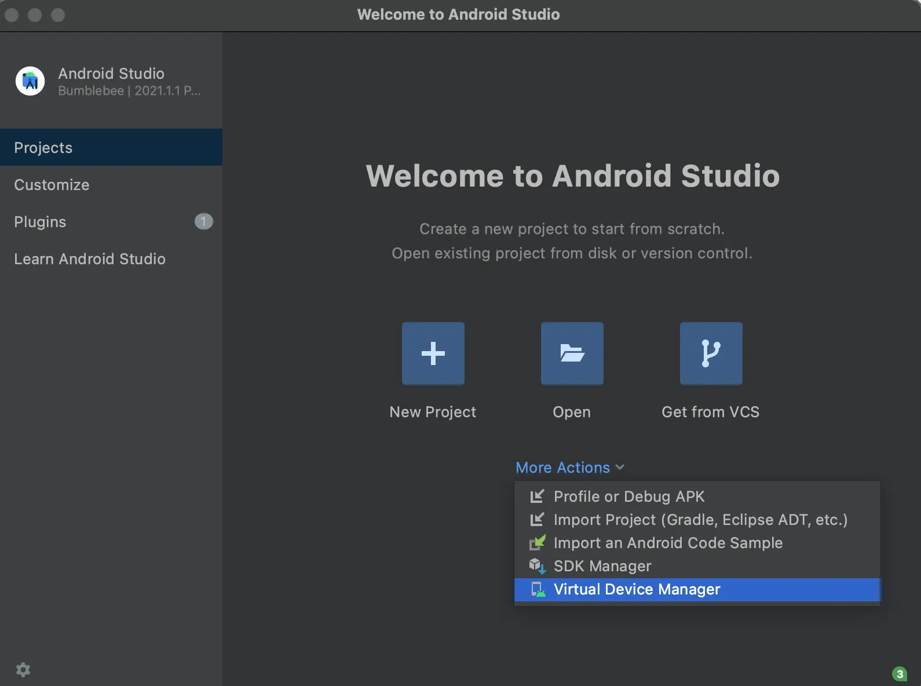Click the Get from VCS branch icon

pyautogui.click(x=711, y=353)
